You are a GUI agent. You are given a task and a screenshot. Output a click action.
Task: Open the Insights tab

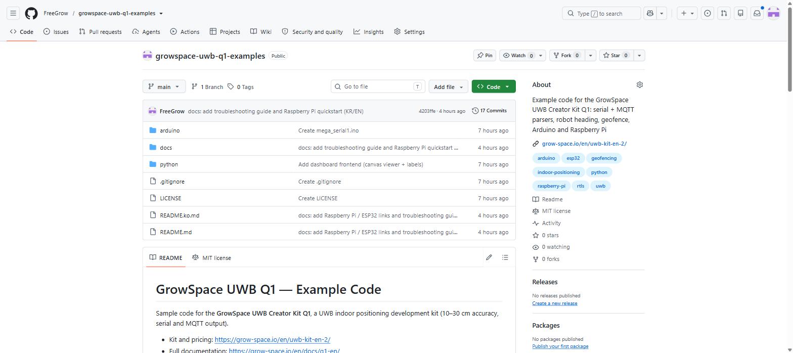[x=368, y=31]
